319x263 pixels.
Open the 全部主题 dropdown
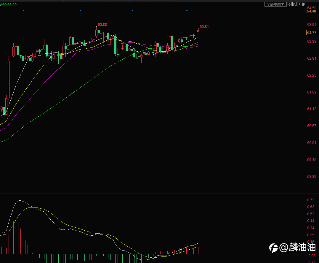(x=275, y=4)
